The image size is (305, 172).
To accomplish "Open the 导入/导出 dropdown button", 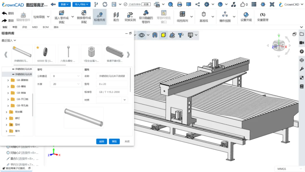I will pos(81,4).
